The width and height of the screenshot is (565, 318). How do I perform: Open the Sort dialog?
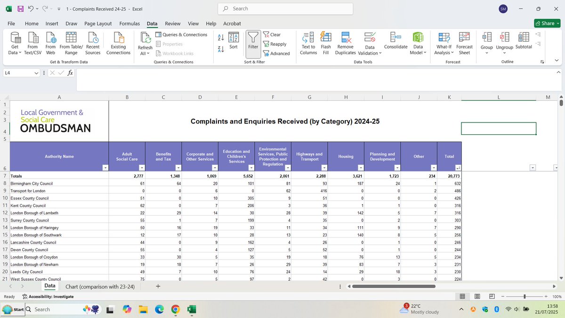point(234,41)
